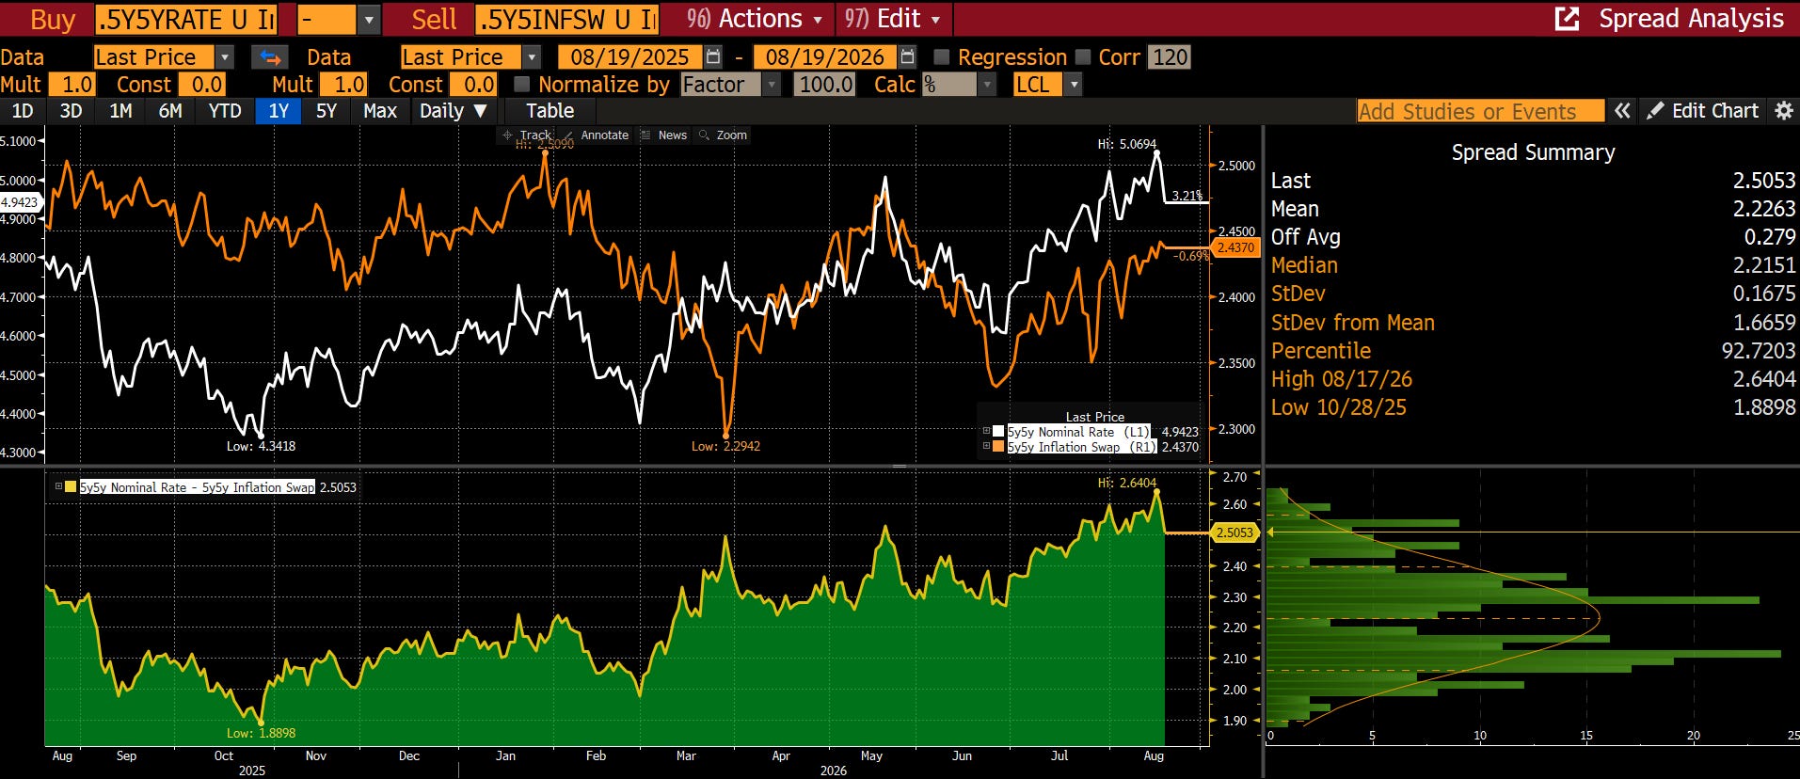The width and height of the screenshot is (1800, 779).
Task: Click the High 08/17/26 summary label
Action: [x=1342, y=379]
